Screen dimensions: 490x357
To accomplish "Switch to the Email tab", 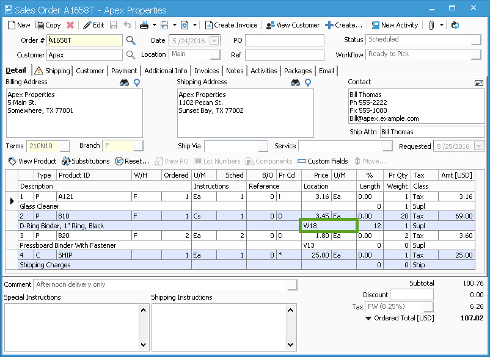I will pyautogui.click(x=326, y=71).
